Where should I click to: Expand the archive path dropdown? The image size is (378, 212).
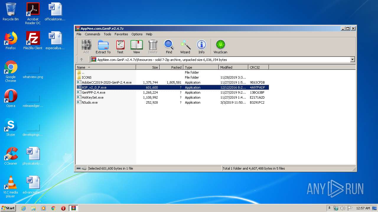tap(352, 59)
